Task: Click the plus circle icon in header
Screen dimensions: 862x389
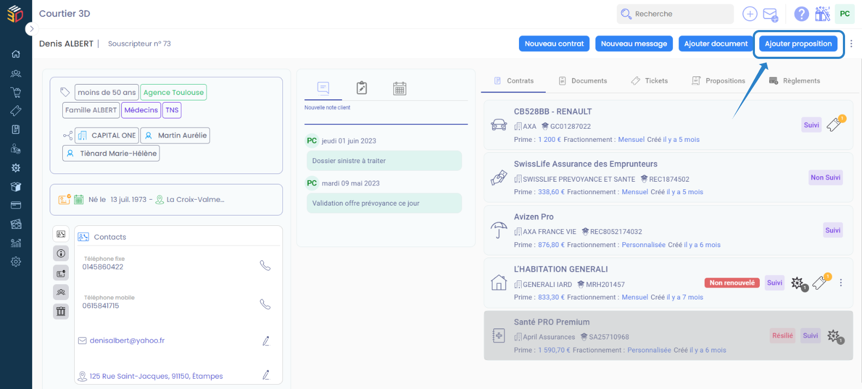Action: pos(750,14)
